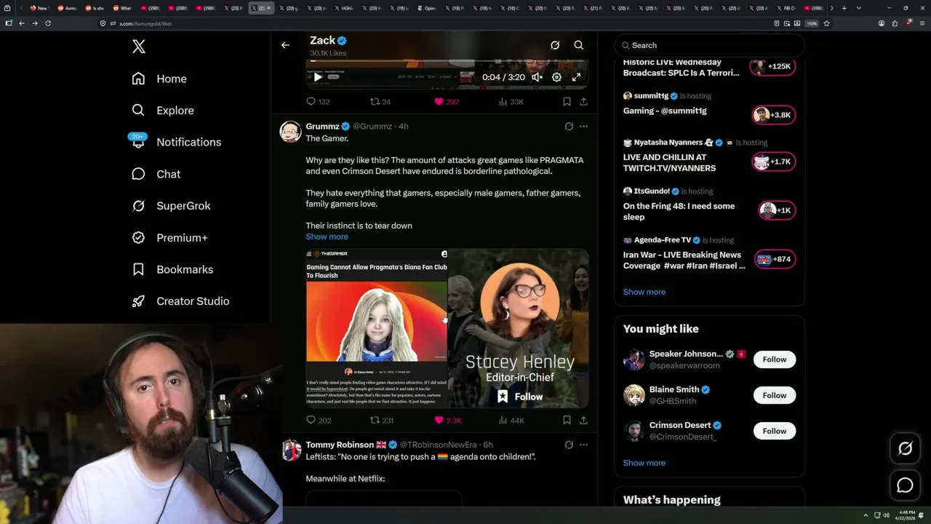
Task: Click the back arrow beside Zack
Action: click(285, 45)
